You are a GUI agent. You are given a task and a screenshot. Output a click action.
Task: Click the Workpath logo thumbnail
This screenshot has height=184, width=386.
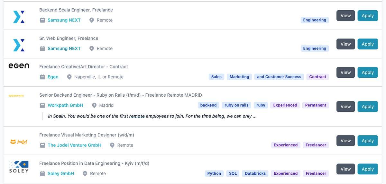click(16, 96)
